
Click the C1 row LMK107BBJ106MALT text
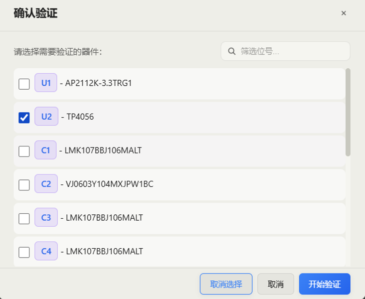click(x=103, y=150)
